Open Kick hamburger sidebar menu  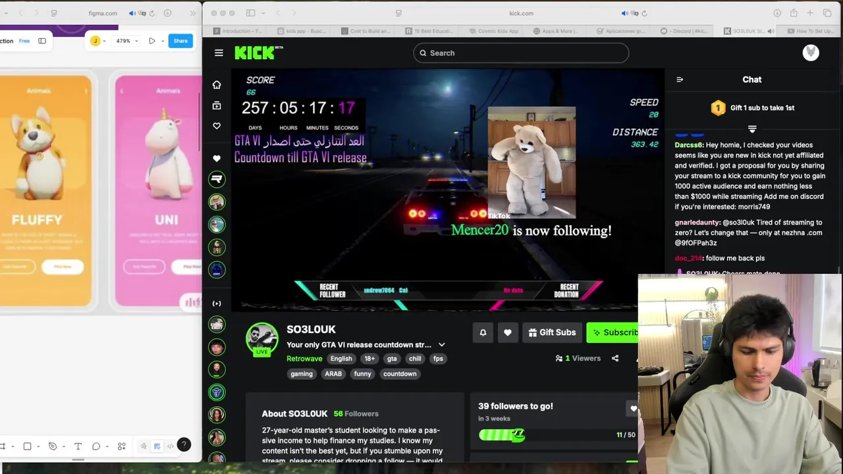[219, 53]
